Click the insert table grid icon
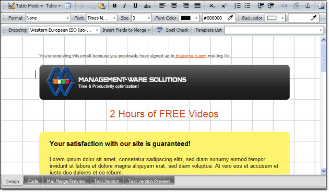 [x=67, y=6]
